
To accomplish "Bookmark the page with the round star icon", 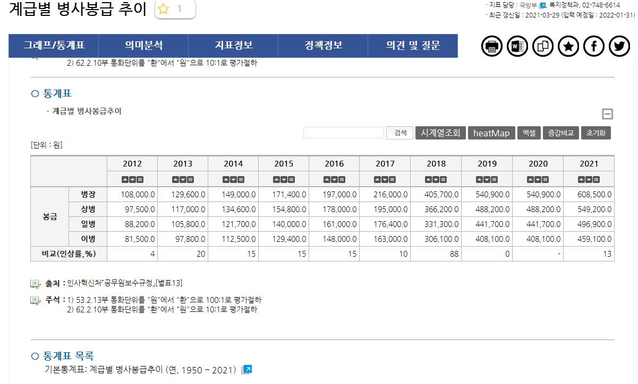I will (x=568, y=47).
